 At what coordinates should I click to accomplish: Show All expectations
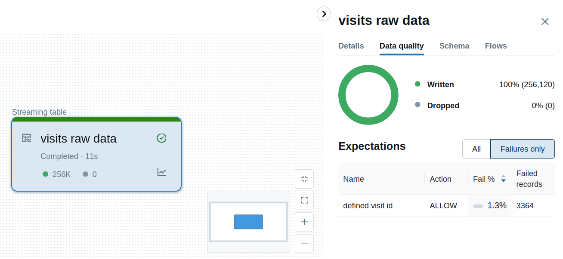pos(476,149)
